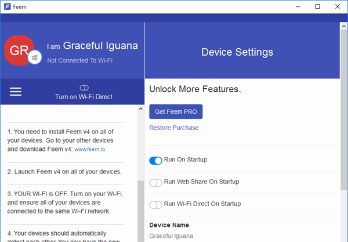Click the red GR avatar

[19, 50]
